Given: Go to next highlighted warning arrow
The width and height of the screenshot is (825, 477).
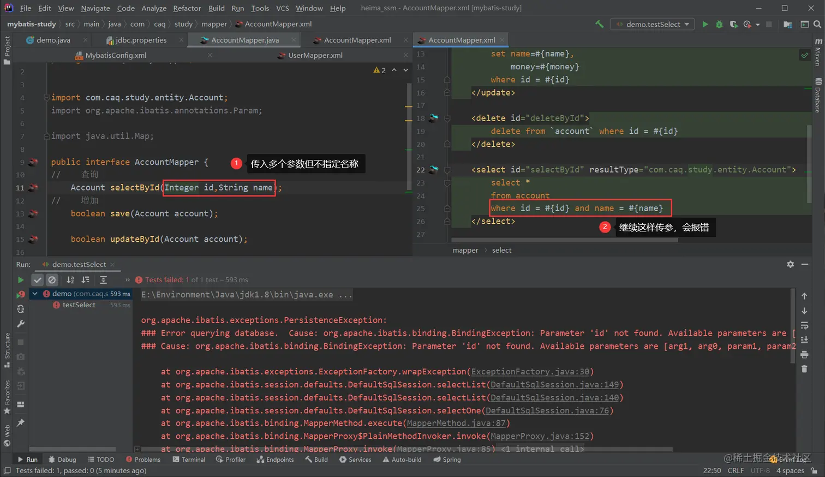Looking at the screenshot, I should tap(405, 70).
